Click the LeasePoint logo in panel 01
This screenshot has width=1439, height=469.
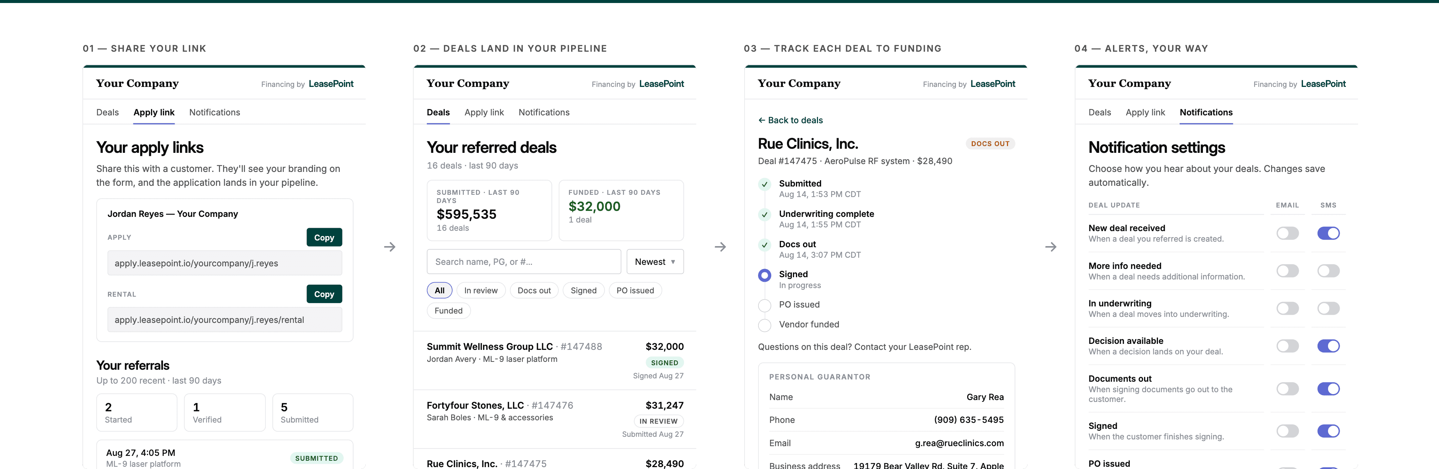331,84
